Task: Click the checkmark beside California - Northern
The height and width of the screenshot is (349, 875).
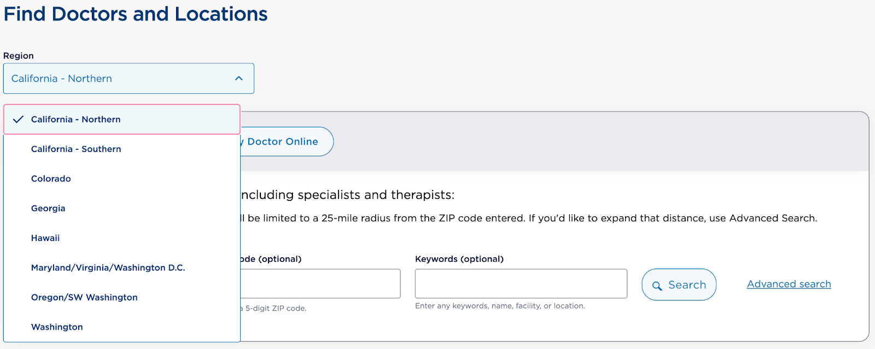Action: (x=18, y=119)
